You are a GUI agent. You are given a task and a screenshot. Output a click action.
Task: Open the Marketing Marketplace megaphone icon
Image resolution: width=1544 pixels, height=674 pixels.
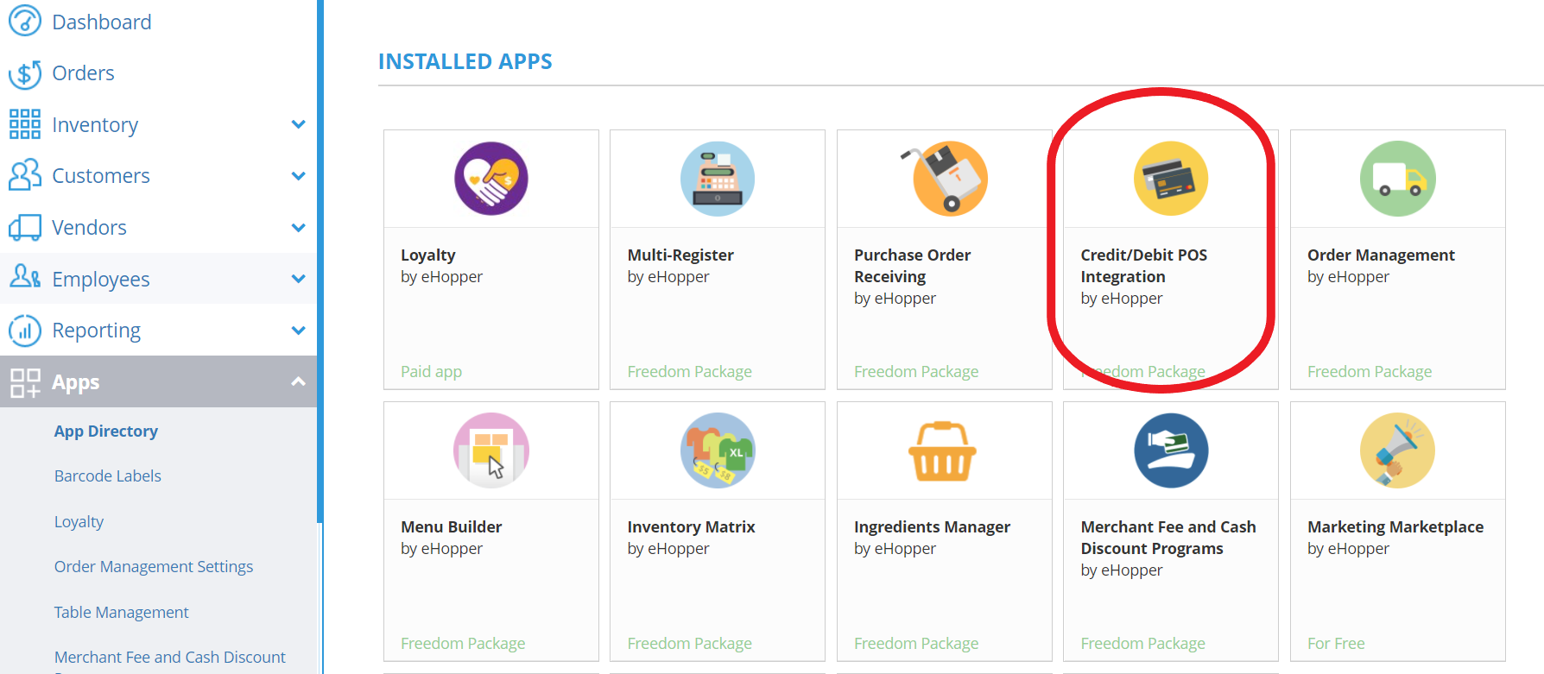(1398, 450)
